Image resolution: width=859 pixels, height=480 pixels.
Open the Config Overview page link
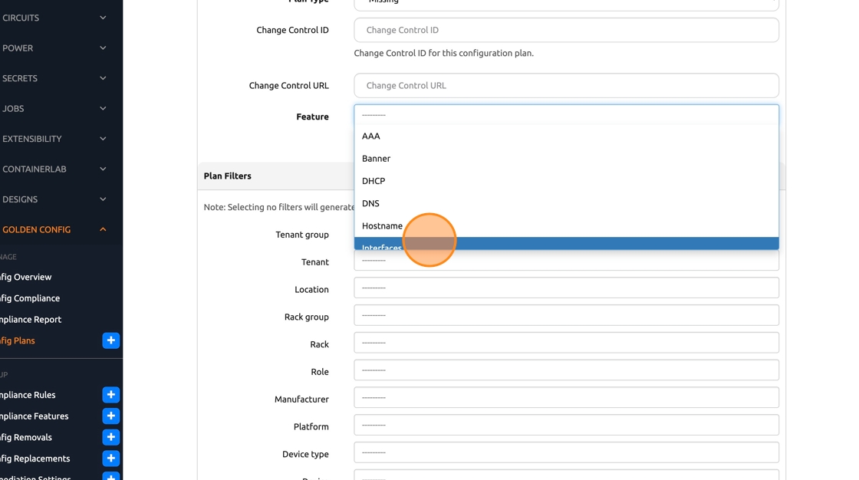click(x=26, y=277)
